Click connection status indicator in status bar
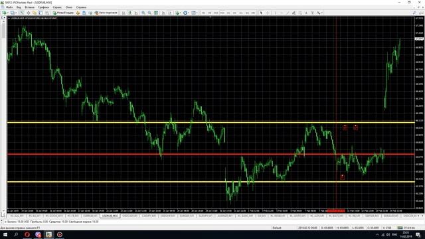Viewport: 425px width, 239px height. (406, 228)
